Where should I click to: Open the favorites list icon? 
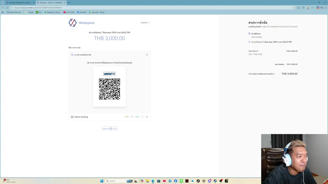click(x=303, y=8)
